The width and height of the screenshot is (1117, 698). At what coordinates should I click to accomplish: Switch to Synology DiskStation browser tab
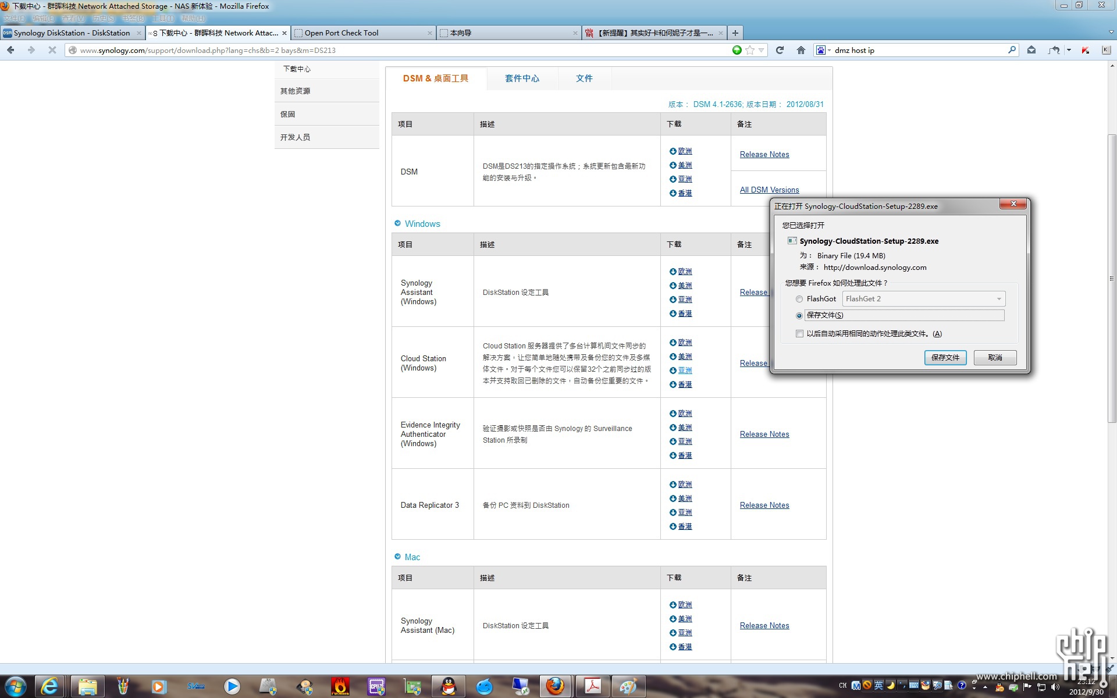pyautogui.click(x=72, y=33)
